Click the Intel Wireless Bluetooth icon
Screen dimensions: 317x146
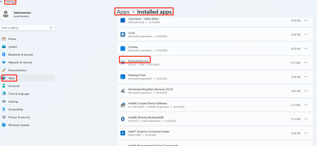[123, 119]
